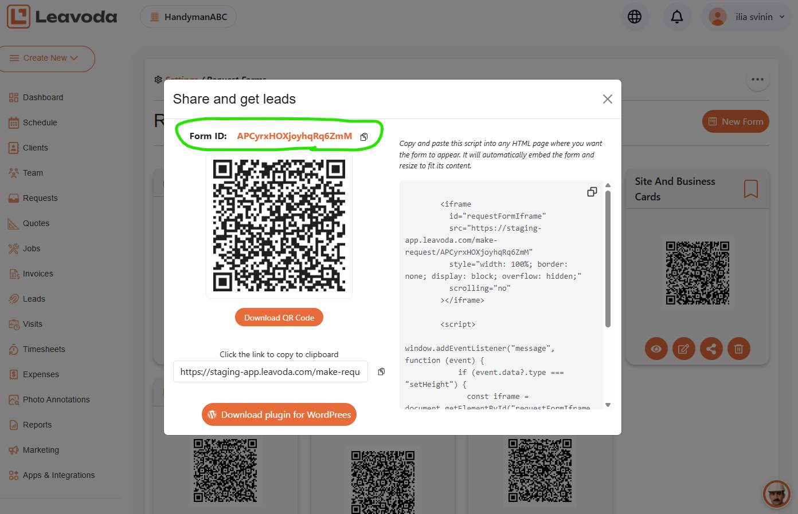This screenshot has height=514, width=798.
Task: Click the Photo Annotations image icon
Action: 14,400
